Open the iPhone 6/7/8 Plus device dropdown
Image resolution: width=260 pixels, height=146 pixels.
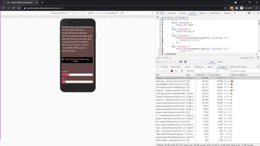[59, 13]
